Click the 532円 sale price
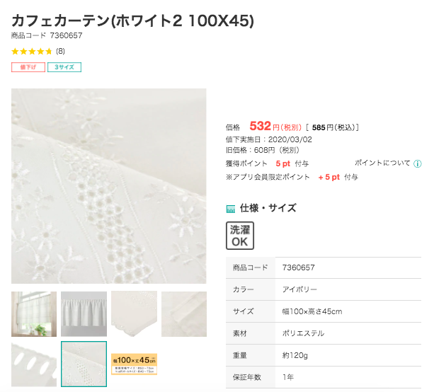 275,127
